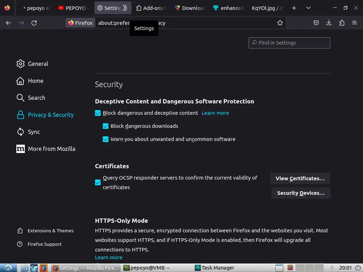
Task: Open the Learn more link for deceptive content
Action: tap(215, 113)
